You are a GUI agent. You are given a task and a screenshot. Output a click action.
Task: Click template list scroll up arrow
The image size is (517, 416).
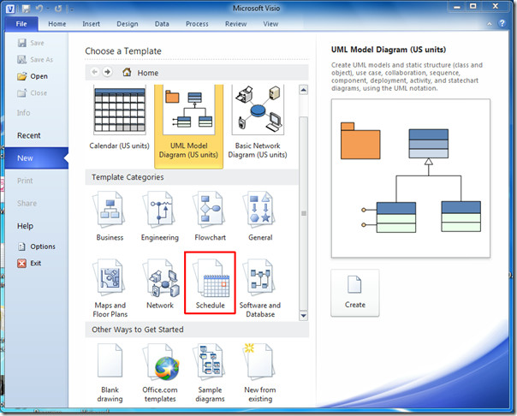point(303,89)
